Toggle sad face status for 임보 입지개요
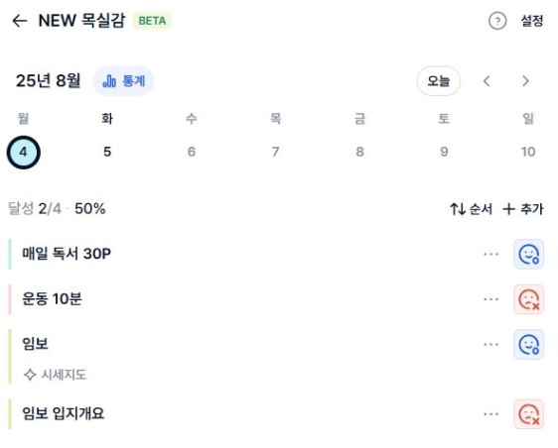This screenshot has width=558, height=448. tap(528, 414)
